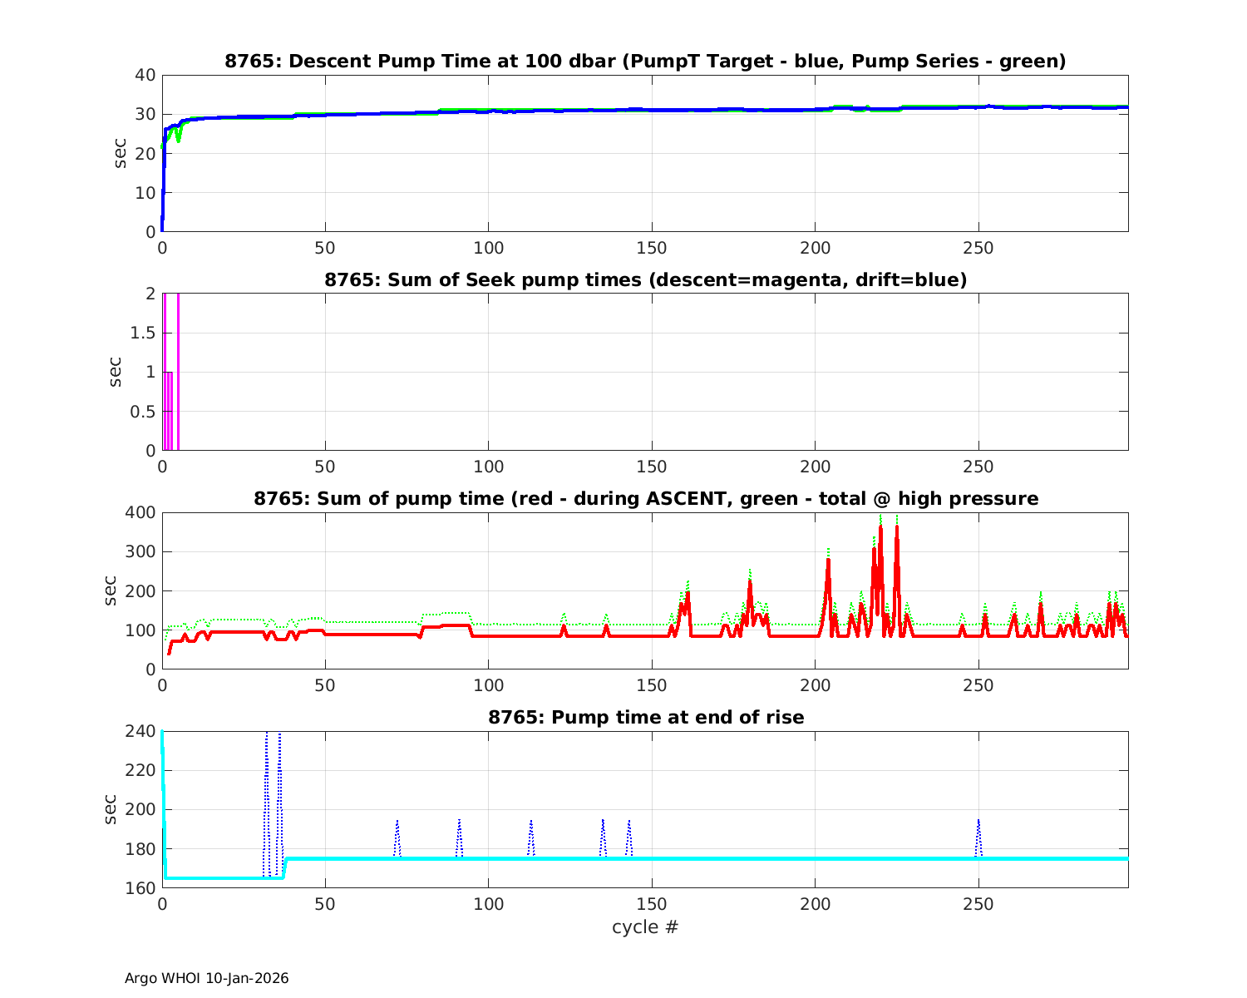This screenshot has height=998, width=1247.
Task: Click the red ascent peak near cycle 180
Action: (750, 584)
